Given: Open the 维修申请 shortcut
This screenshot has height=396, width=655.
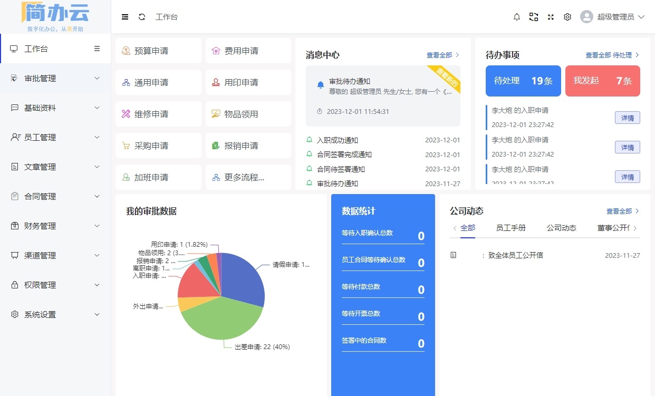Looking at the screenshot, I should point(158,114).
